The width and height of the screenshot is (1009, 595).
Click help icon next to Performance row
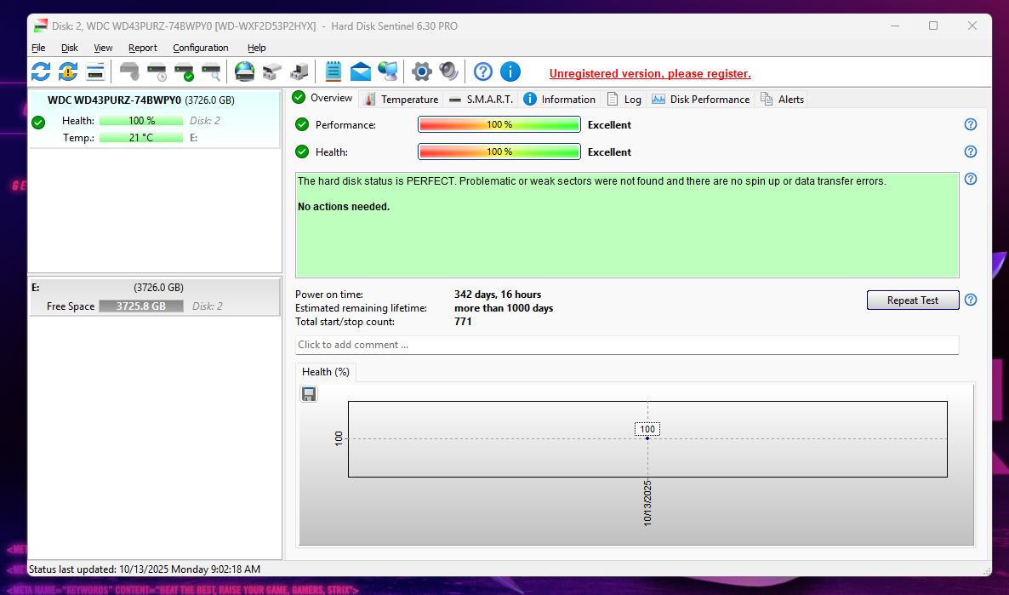coord(971,124)
